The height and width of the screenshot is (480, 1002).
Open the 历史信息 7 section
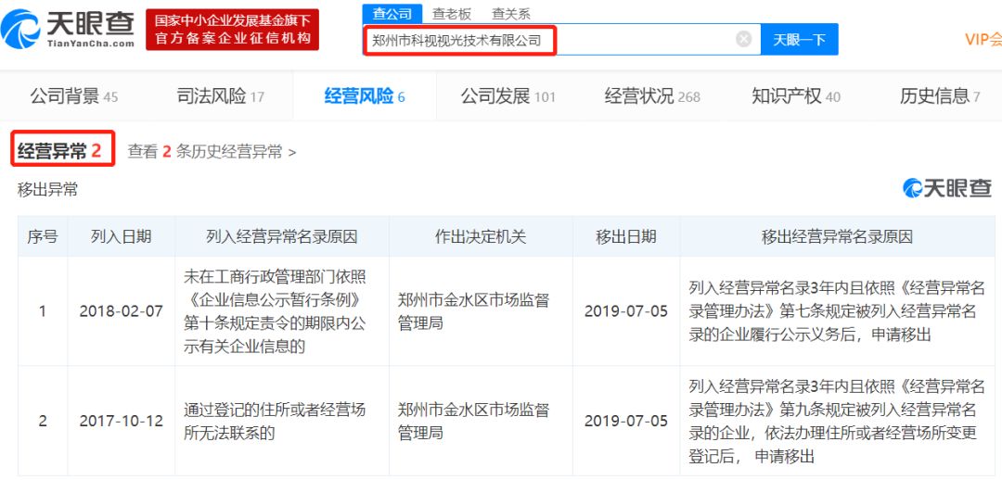coord(939,96)
